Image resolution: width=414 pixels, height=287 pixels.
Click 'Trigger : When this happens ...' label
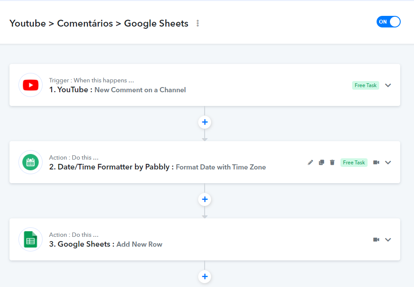(91, 80)
